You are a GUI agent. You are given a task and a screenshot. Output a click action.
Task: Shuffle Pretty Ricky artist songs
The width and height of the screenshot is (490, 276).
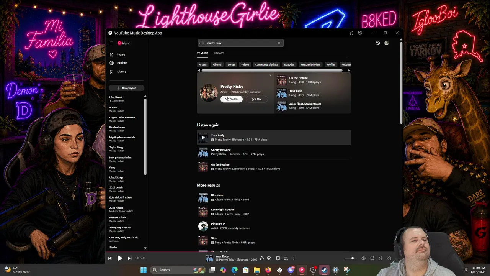pyautogui.click(x=231, y=99)
